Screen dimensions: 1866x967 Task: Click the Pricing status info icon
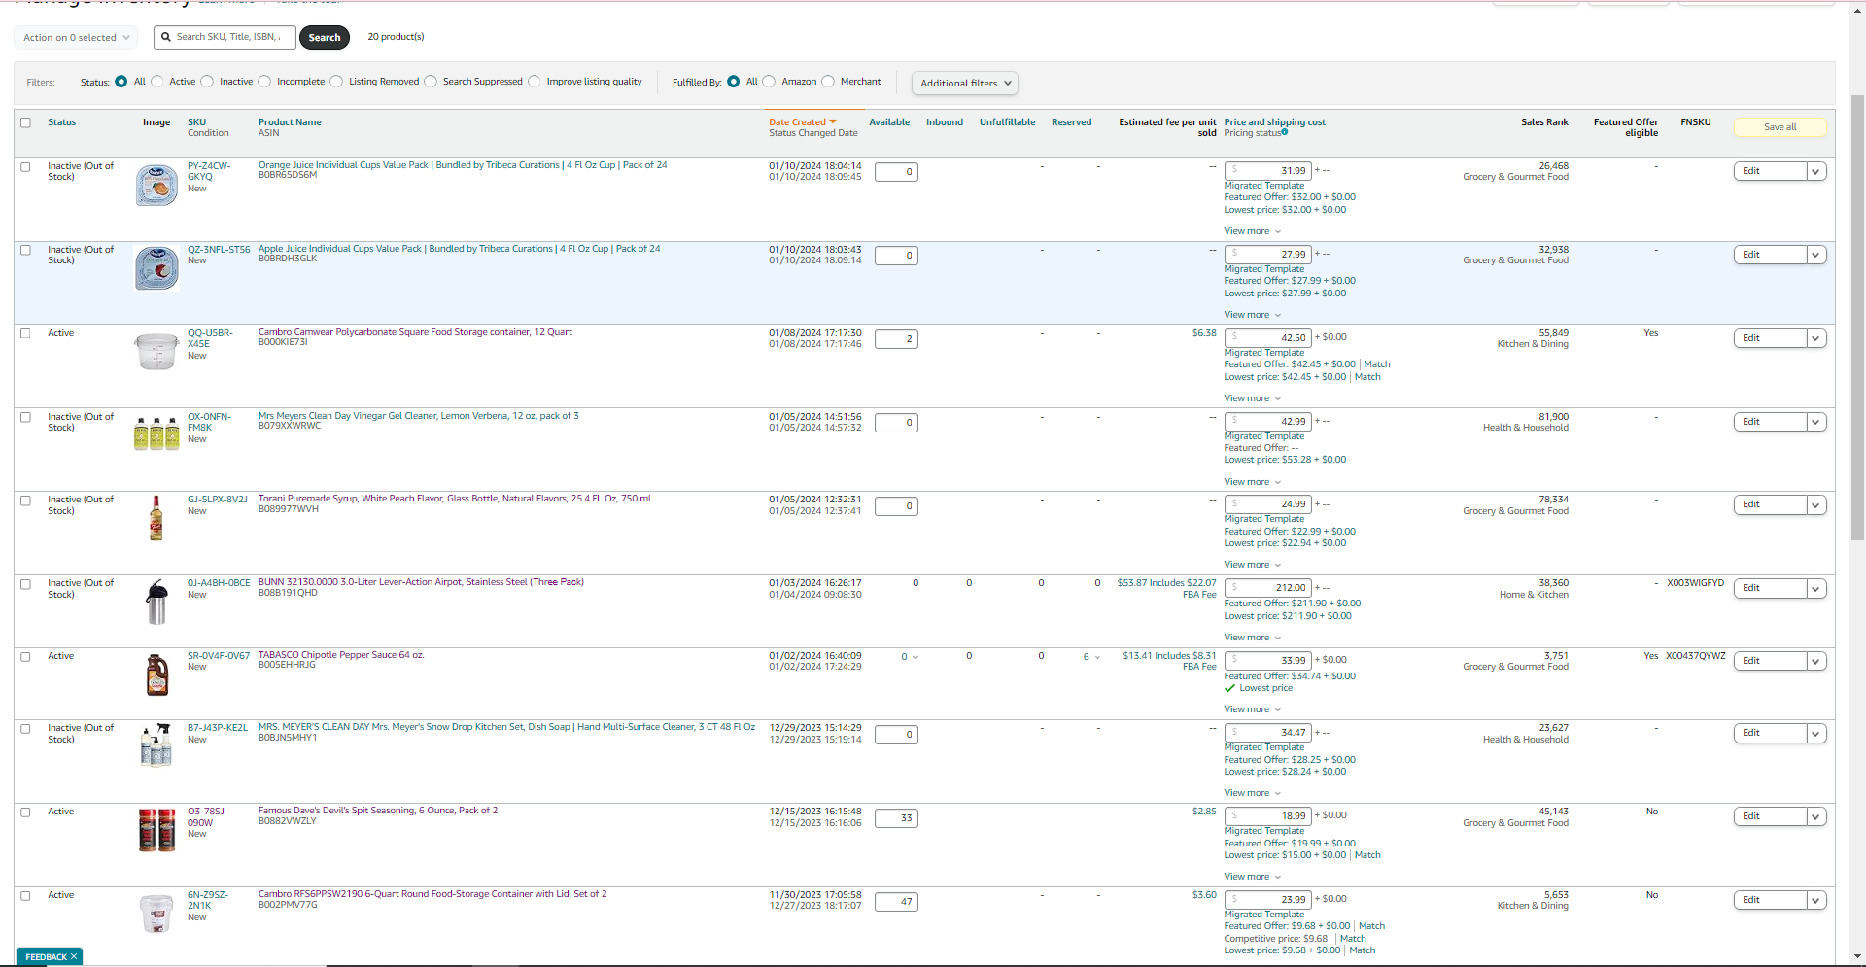click(x=1285, y=132)
